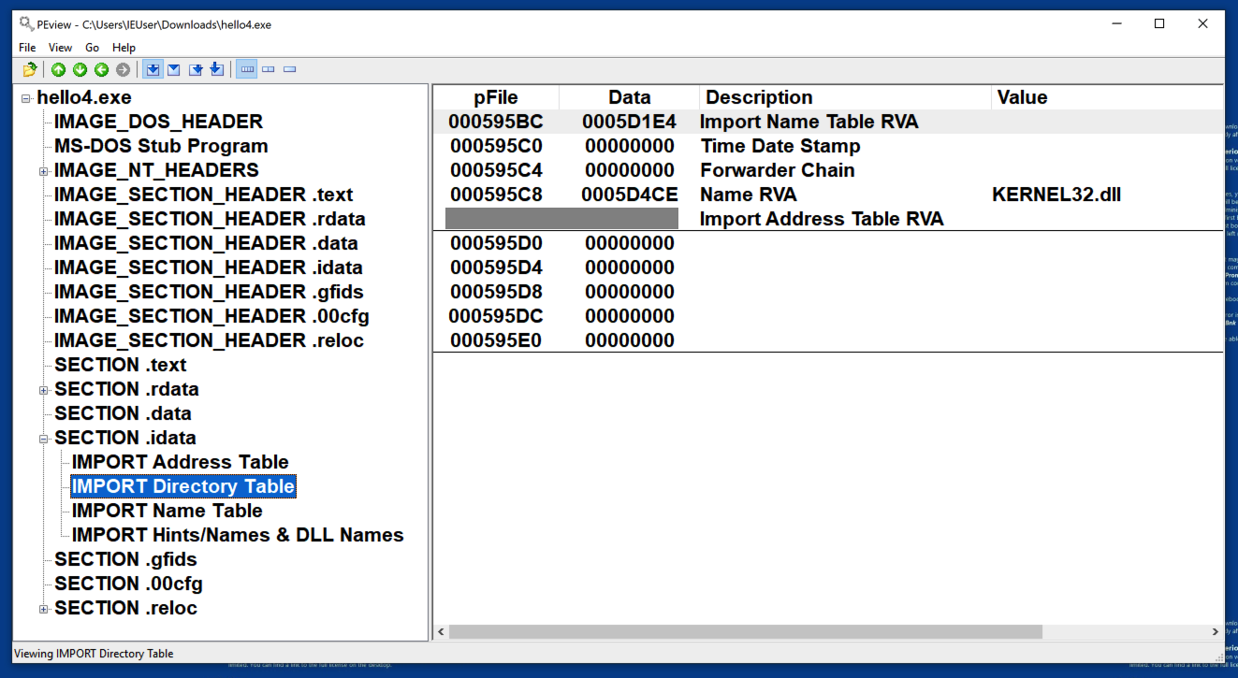This screenshot has height=678, width=1238.
Task: Select IMAGE_SECTION_HEADER .00cfg
Action: click(211, 316)
